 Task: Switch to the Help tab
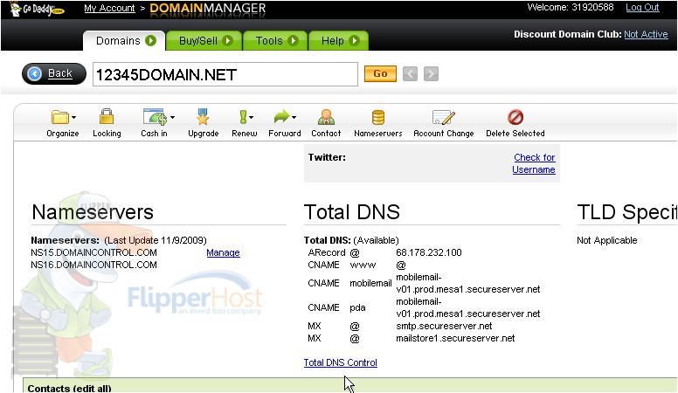339,41
